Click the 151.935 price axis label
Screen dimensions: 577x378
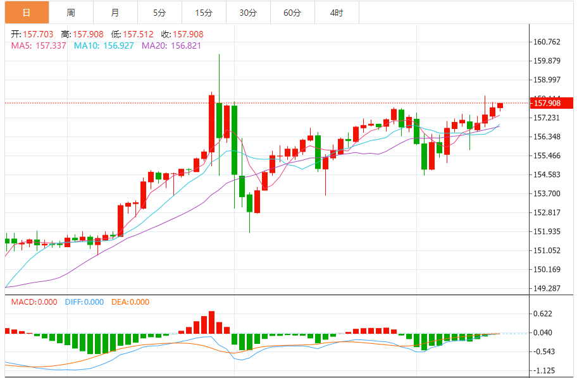pos(547,231)
